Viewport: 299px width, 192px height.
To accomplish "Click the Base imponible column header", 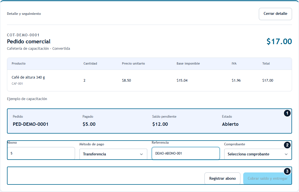I will tap(188, 64).
